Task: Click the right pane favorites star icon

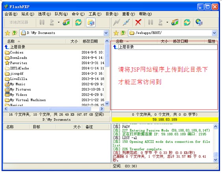Action: (116, 33)
